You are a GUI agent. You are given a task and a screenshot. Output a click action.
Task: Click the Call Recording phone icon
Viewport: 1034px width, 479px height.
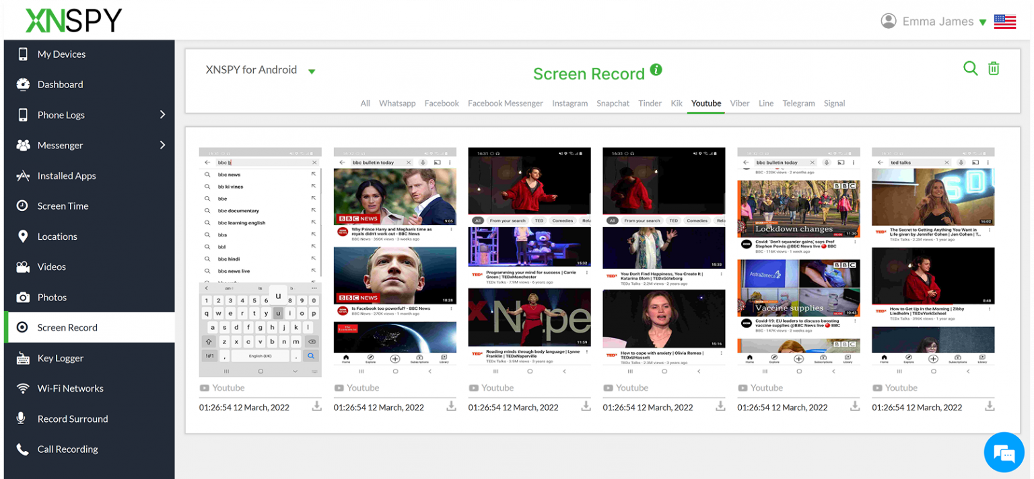coord(23,449)
